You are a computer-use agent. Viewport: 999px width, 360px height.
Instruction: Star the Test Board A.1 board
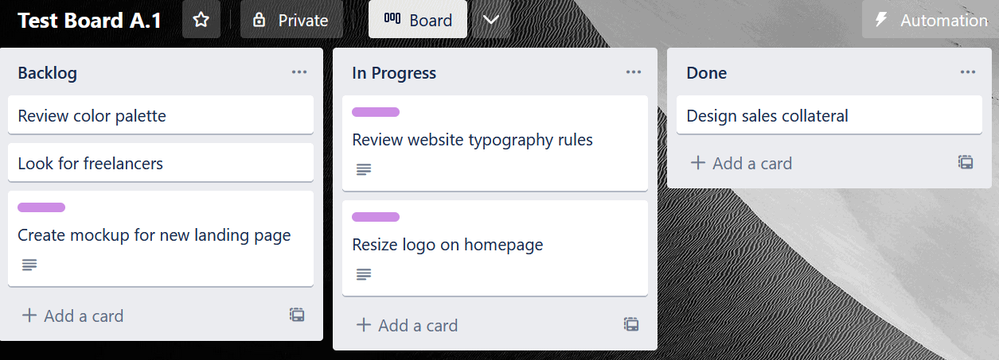pyautogui.click(x=201, y=20)
